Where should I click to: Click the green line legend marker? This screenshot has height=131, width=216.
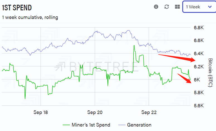point(67,125)
